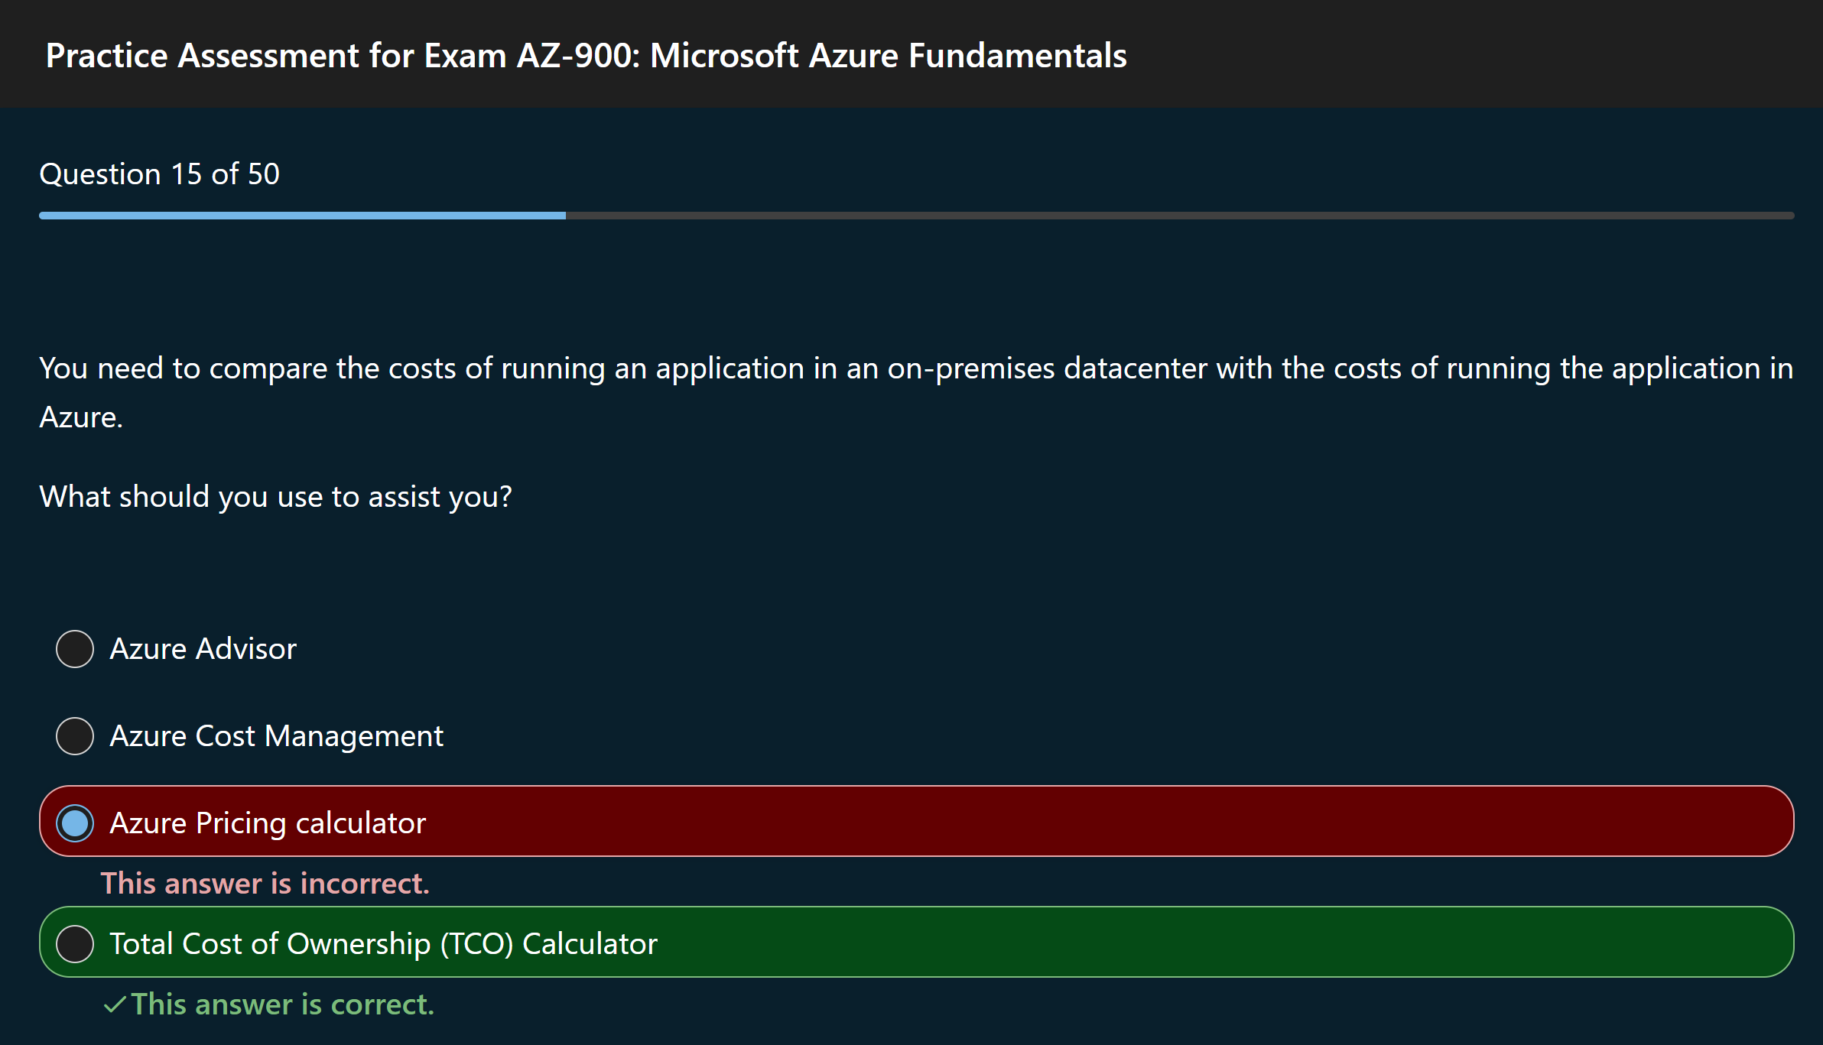Select the Azure Cost Management radio button

tap(75, 736)
